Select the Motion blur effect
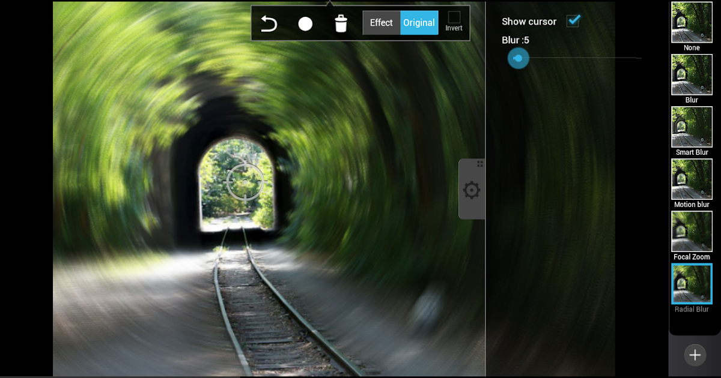This screenshot has width=721, height=378. pyautogui.click(x=692, y=179)
